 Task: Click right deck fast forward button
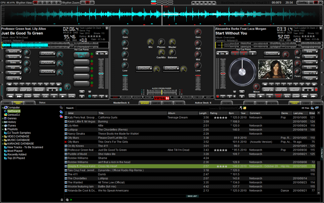(x=313, y=96)
